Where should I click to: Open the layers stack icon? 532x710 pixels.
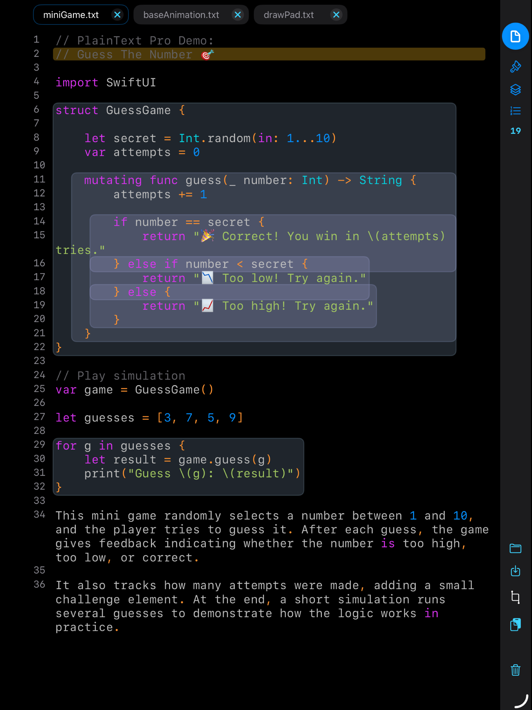515,90
